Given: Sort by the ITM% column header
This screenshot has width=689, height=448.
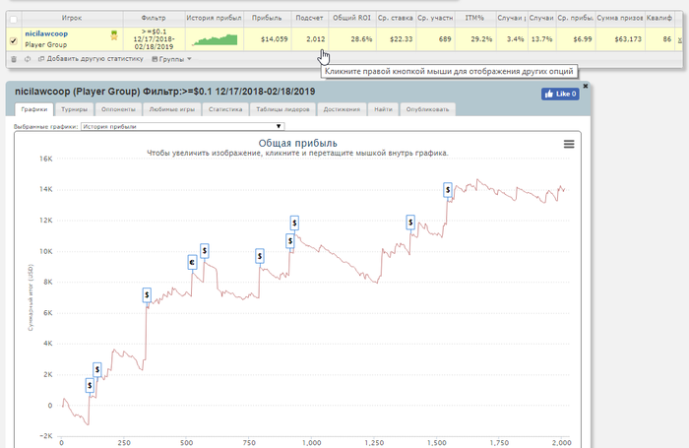Looking at the screenshot, I should tap(474, 18).
